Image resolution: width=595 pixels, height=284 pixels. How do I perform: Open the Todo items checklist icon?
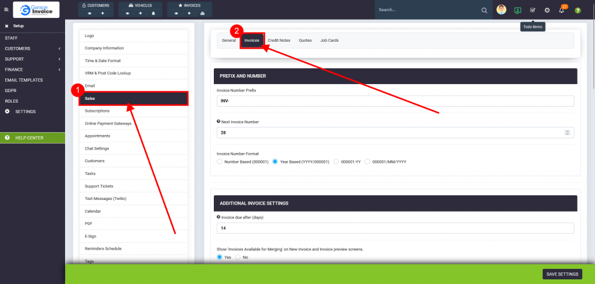click(x=532, y=10)
